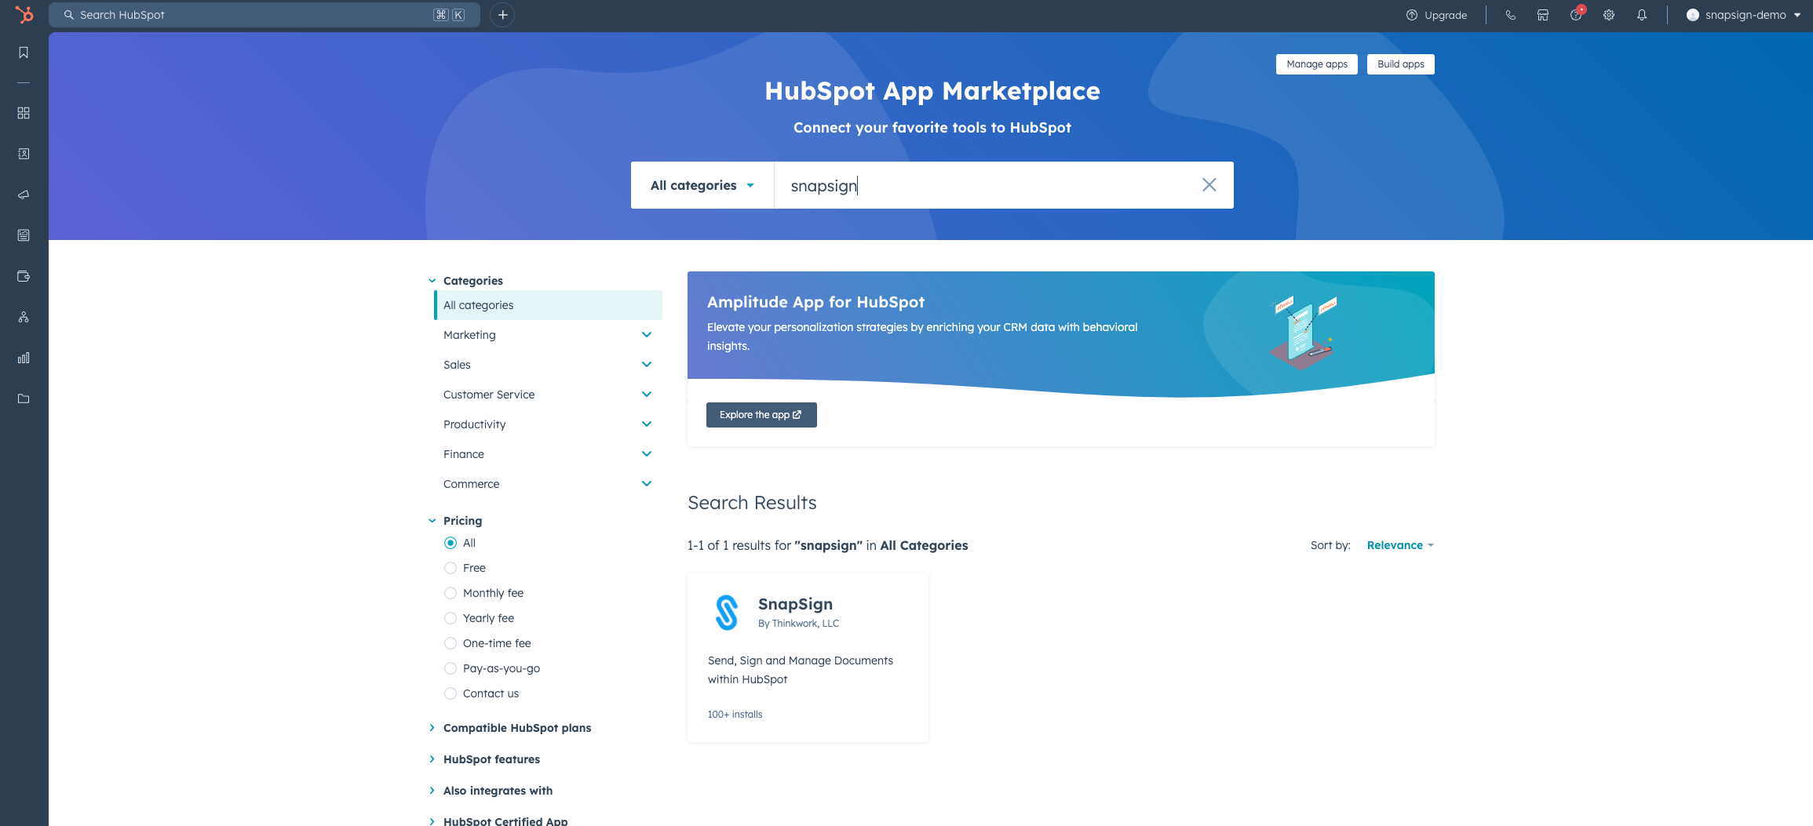Select the Commerce category label
Image resolution: width=1813 pixels, height=826 pixels.
[x=471, y=484]
